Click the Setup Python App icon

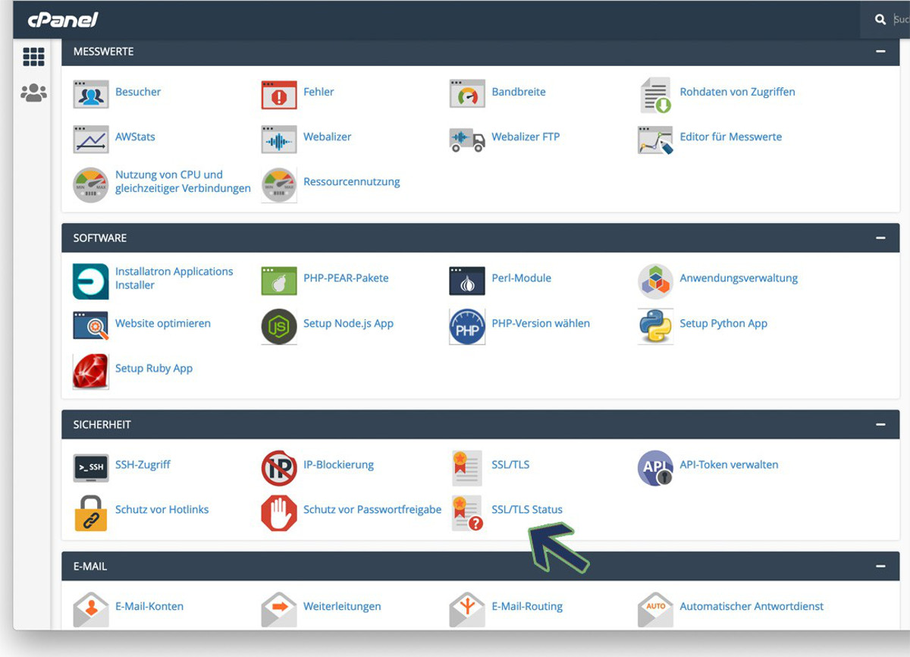click(x=655, y=326)
